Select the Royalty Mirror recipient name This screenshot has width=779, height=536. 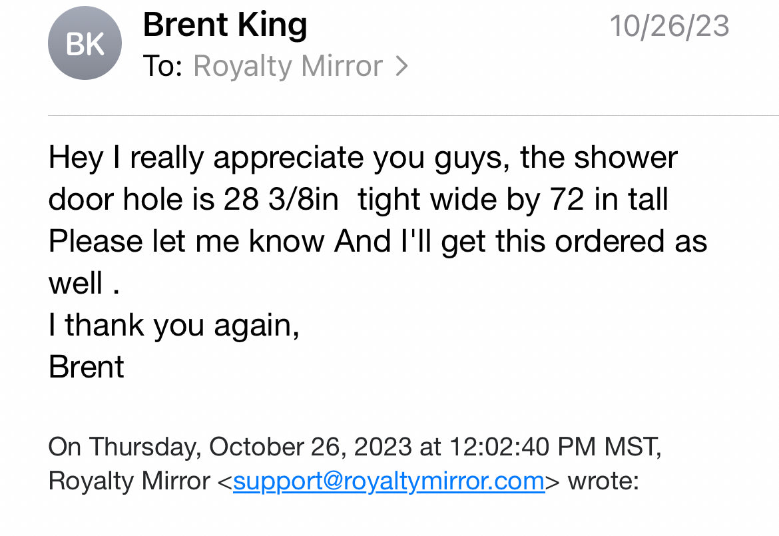click(x=288, y=66)
